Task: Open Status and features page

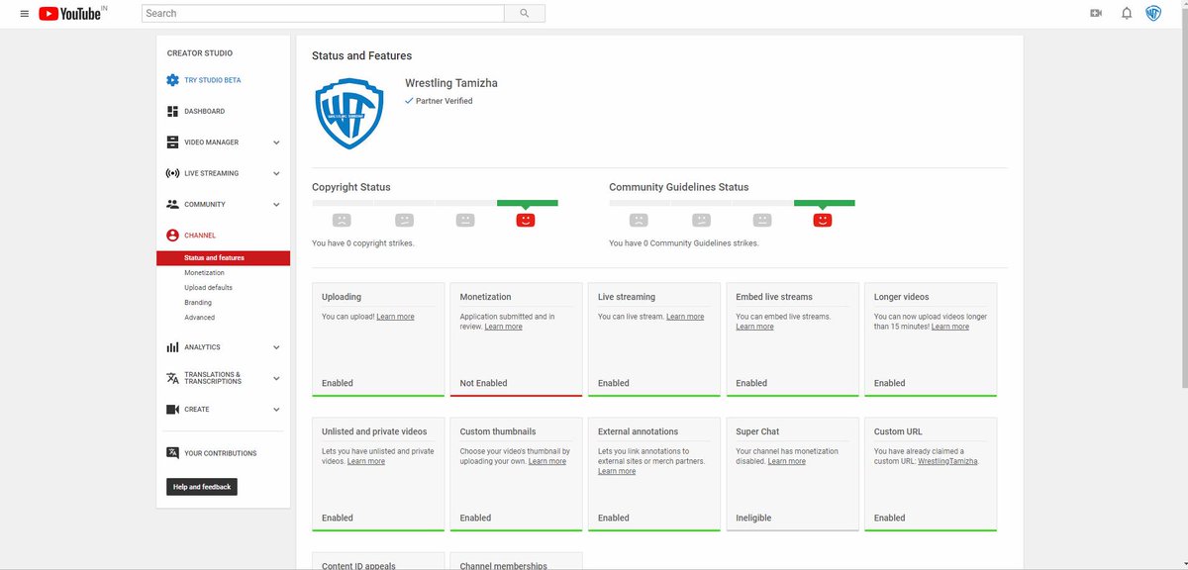Action: [x=223, y=258]
